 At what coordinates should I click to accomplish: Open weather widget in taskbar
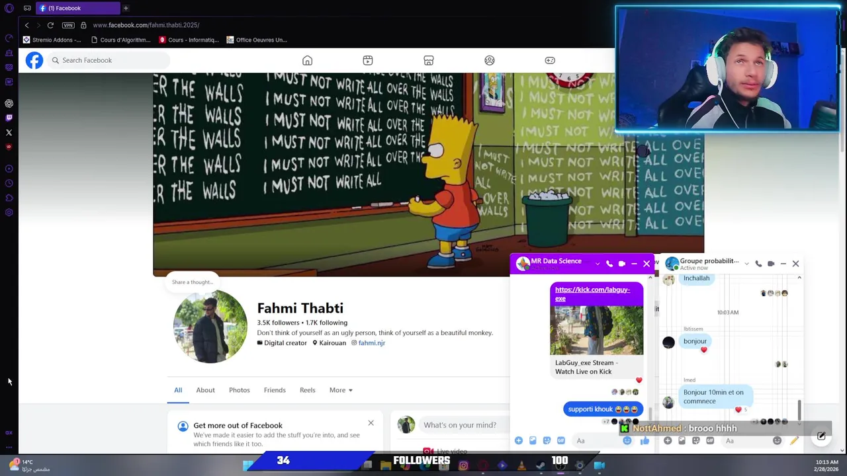[x=28, y=465]
